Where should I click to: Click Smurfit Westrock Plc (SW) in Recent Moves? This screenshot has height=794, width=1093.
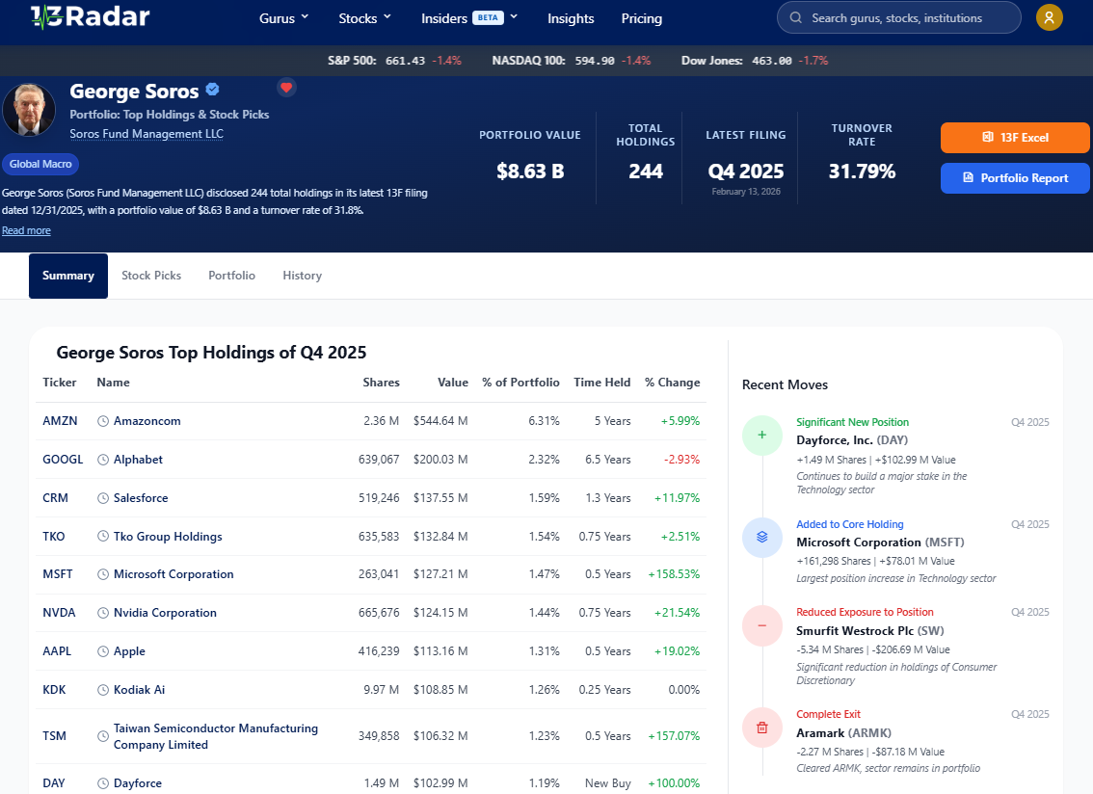(x=870, y=630)
